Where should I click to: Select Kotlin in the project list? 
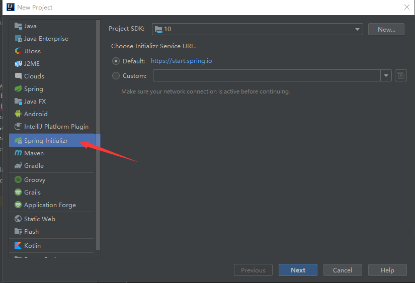[32, 245]
